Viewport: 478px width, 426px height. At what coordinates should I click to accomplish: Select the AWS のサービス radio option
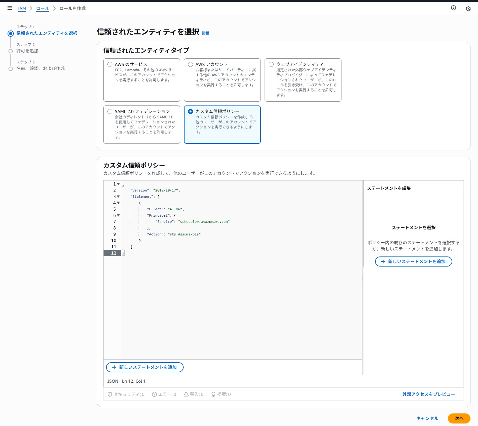[x=110, y=64]
